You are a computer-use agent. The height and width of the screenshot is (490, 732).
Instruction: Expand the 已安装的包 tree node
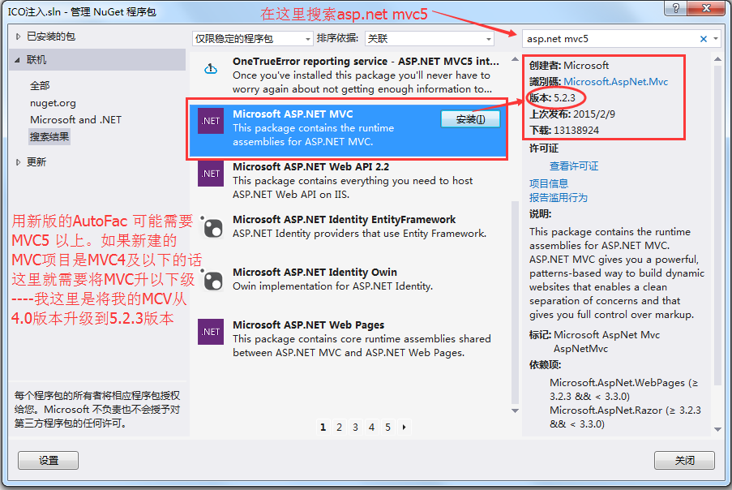point(18,37)
